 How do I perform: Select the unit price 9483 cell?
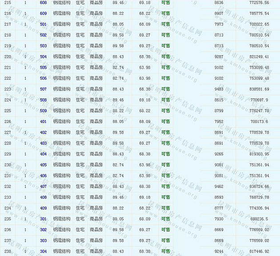pyautogui.click(x=219, y=89)
